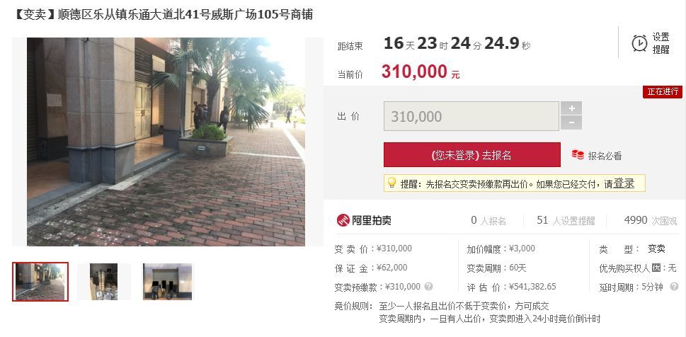Open the 登录 login link
The height and width of the screenshot is (337, 686).
tap(624, 183)
